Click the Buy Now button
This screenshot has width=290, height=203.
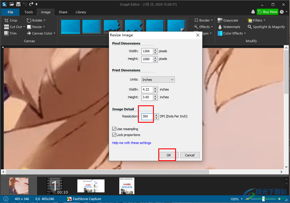268,12
